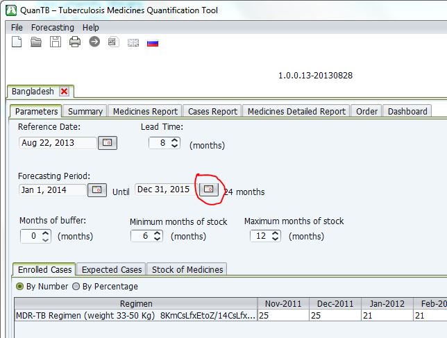The image size is (447, 338).
Task: Open the Help menu
Action: [x=91, y=28]
